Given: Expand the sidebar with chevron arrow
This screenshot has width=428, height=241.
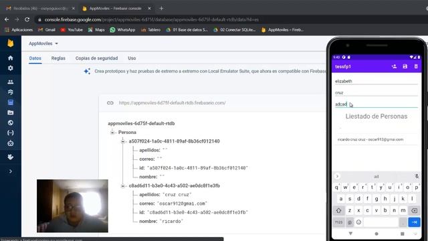Looking at the screenshot, I should click(11, 171).
